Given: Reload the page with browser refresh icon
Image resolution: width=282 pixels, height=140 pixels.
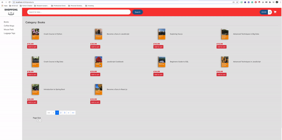Looking at the screenshot, I should 10,2.
